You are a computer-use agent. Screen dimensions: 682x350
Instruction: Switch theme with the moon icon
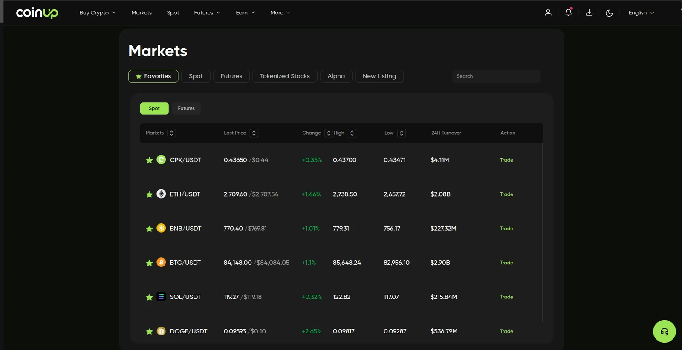[x=609, y=13]
